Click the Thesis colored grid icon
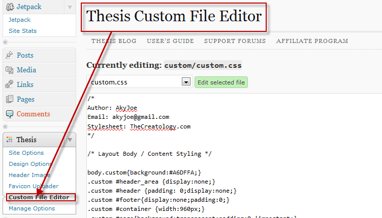Image resolution: width=382 pixels, height=218 pixels. 10,140
